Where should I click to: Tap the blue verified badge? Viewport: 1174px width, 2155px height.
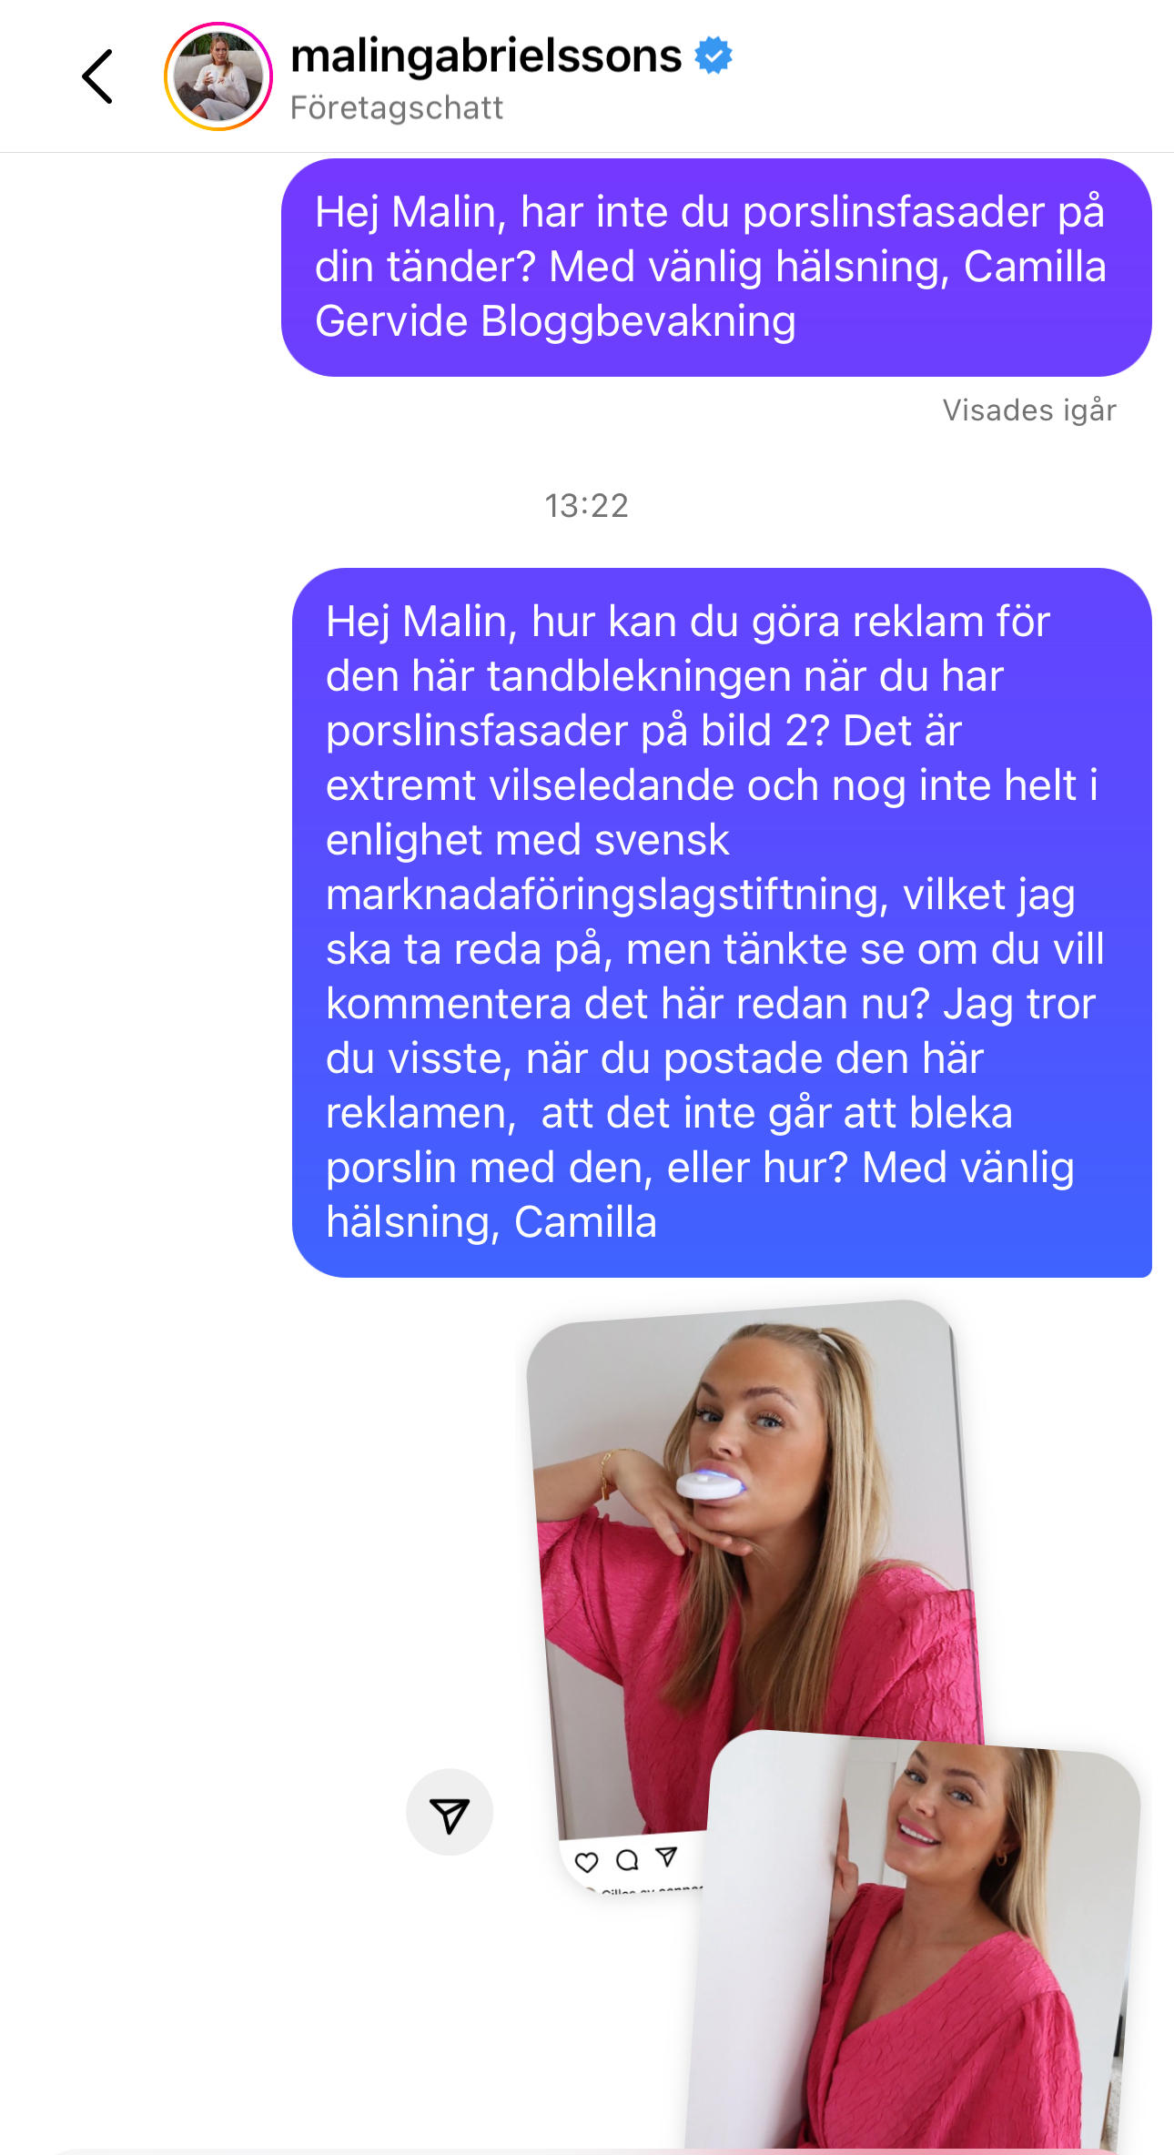714,56
